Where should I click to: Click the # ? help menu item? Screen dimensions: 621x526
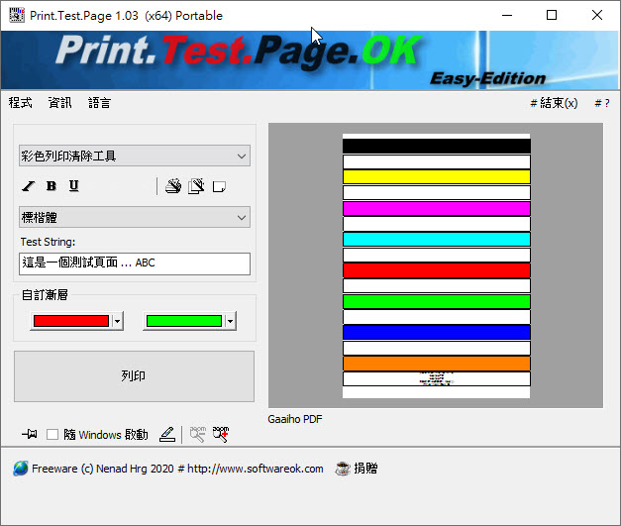(x=602, y=103)
